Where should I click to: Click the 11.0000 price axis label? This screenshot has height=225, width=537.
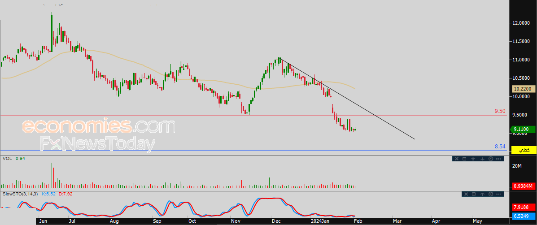tap(521, 60)
